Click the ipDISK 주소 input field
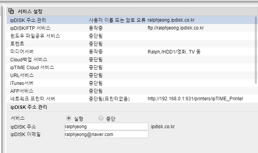This screenshot has height=153, width=258. pyautogui.click(x=106, y=127)
